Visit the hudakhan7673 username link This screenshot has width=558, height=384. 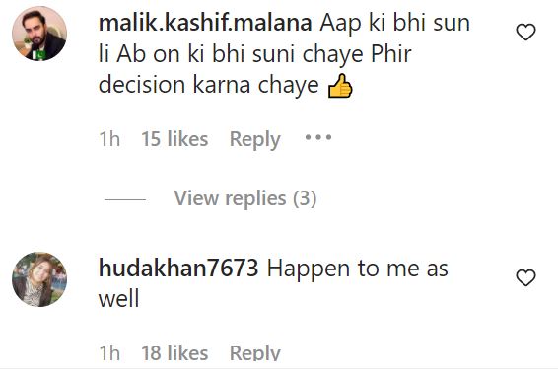[x=178, y=269]
